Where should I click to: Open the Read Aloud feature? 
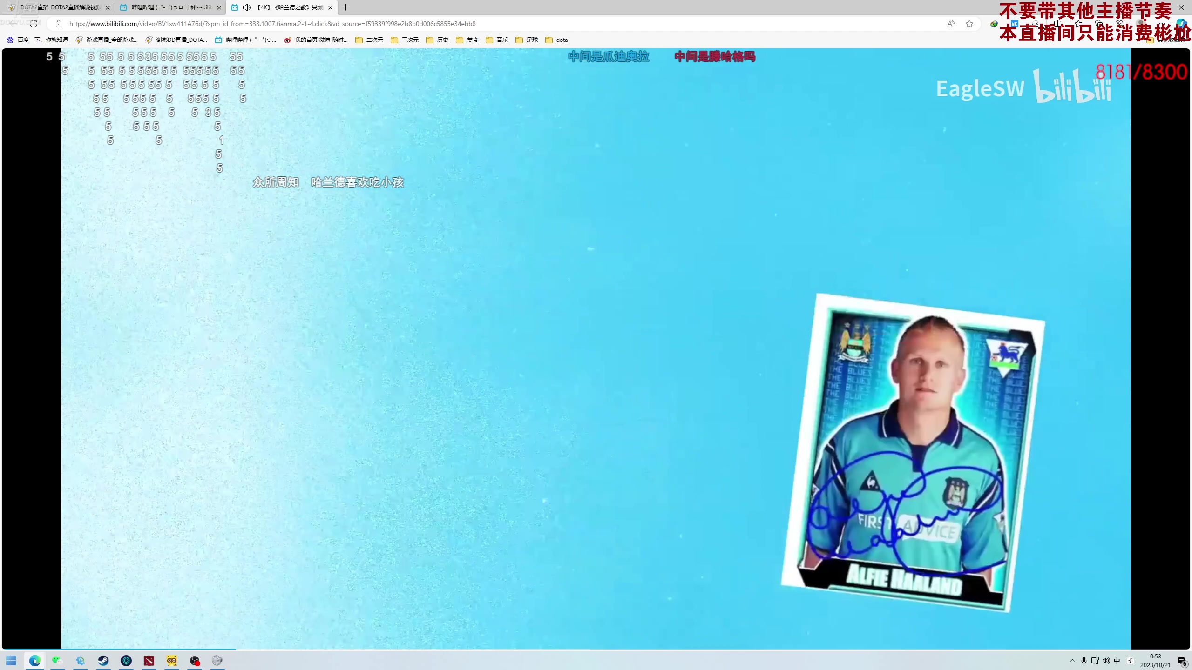pos(951,24)
